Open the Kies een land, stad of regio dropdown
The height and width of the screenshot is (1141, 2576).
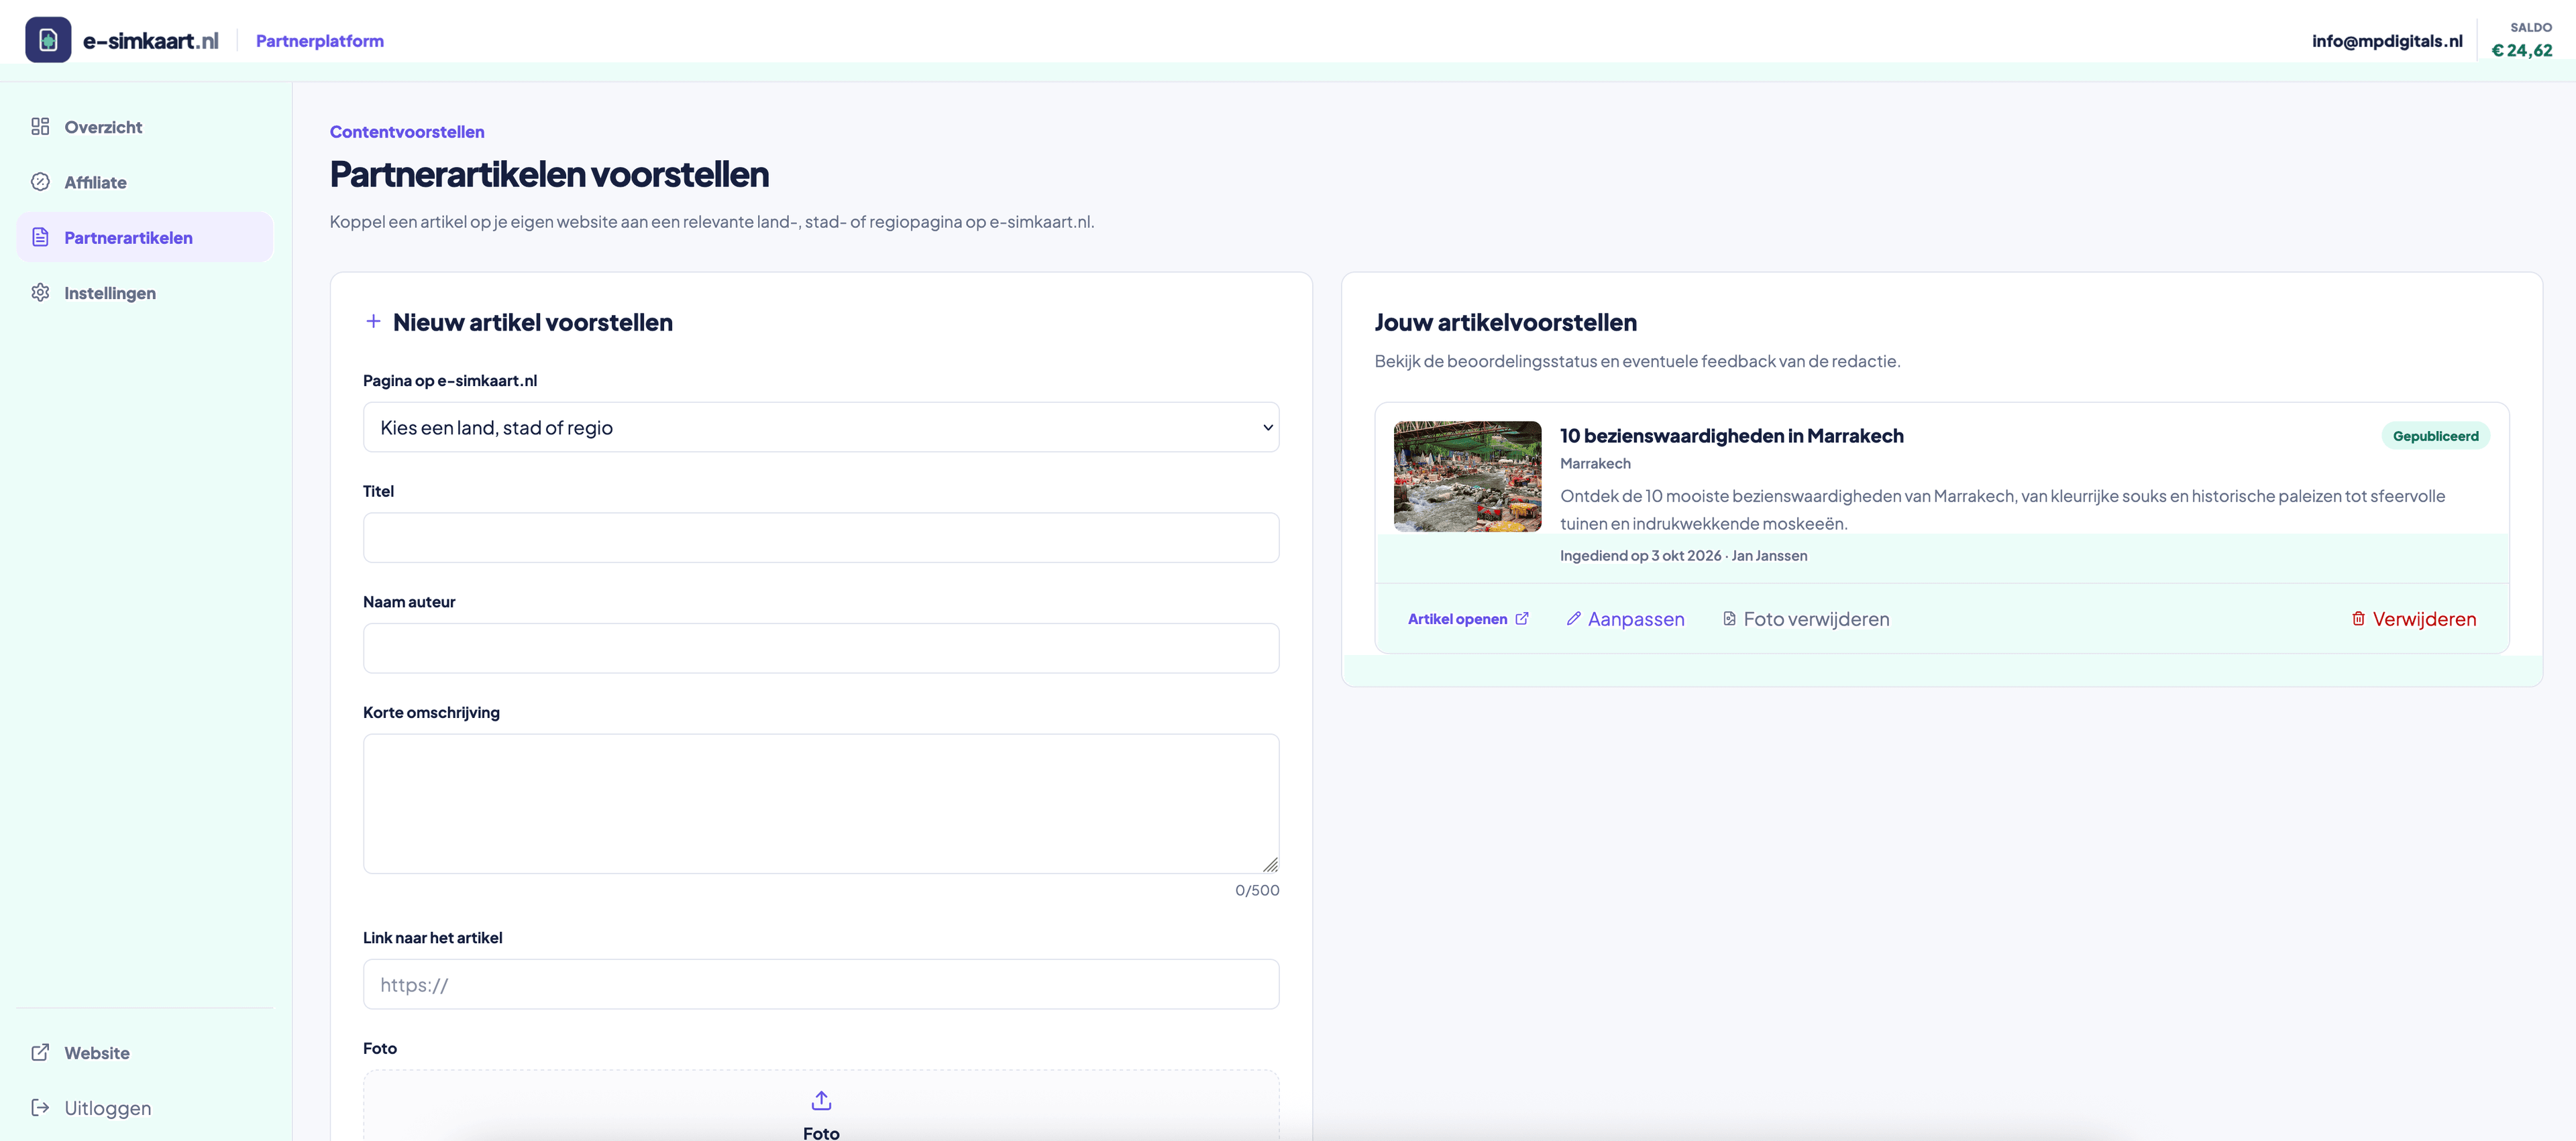pos(821,426)
